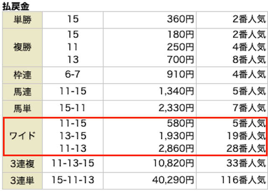Click the 116番人気 popularity cell
Screen dimensions: 268x191
tap(243, 180)
